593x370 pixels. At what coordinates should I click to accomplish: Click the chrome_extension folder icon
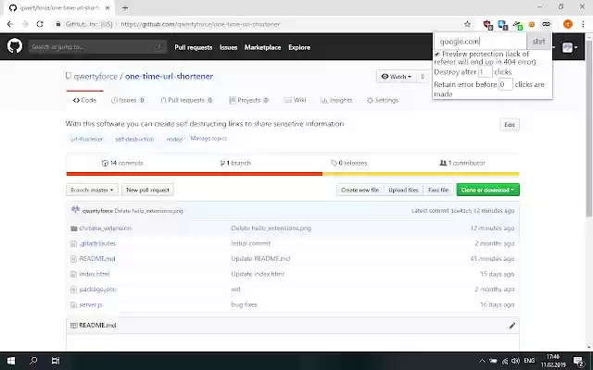[74, 228]
